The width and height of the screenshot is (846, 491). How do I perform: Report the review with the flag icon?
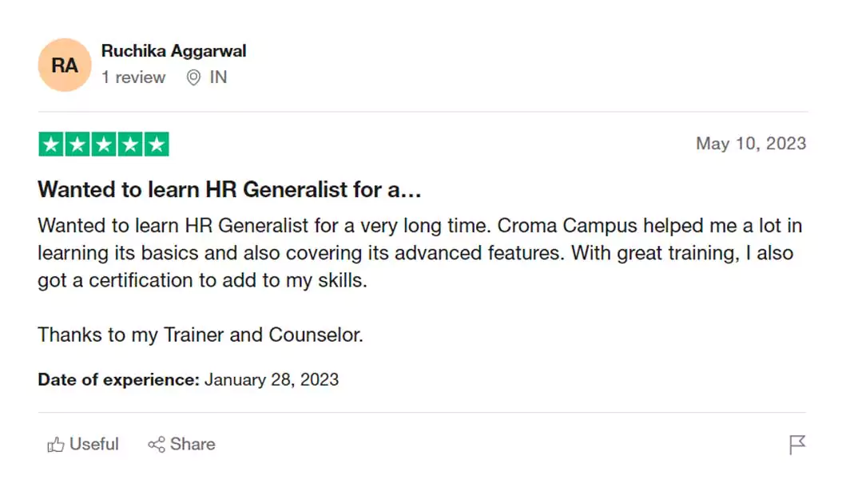coord(796,445)
